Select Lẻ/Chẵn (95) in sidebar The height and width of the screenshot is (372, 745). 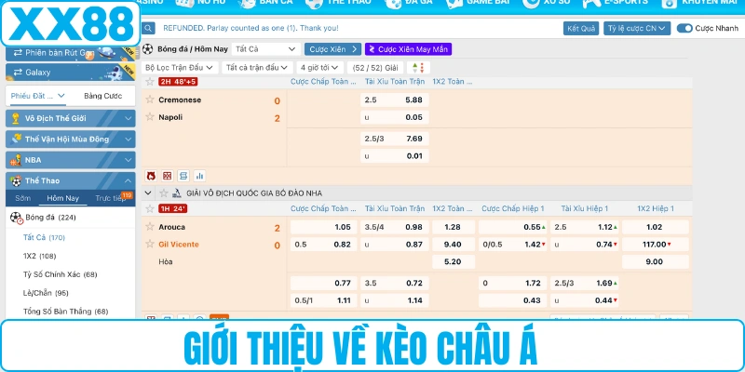pyautogui.click(x=46, y=293)
